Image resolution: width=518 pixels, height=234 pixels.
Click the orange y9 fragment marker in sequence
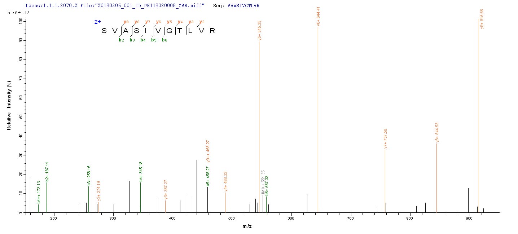pos(126,22)
